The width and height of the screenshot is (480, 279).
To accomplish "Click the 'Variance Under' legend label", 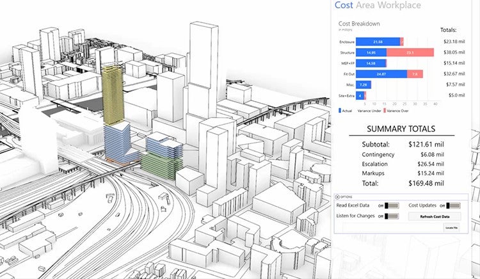I will (x=369, y=111).
